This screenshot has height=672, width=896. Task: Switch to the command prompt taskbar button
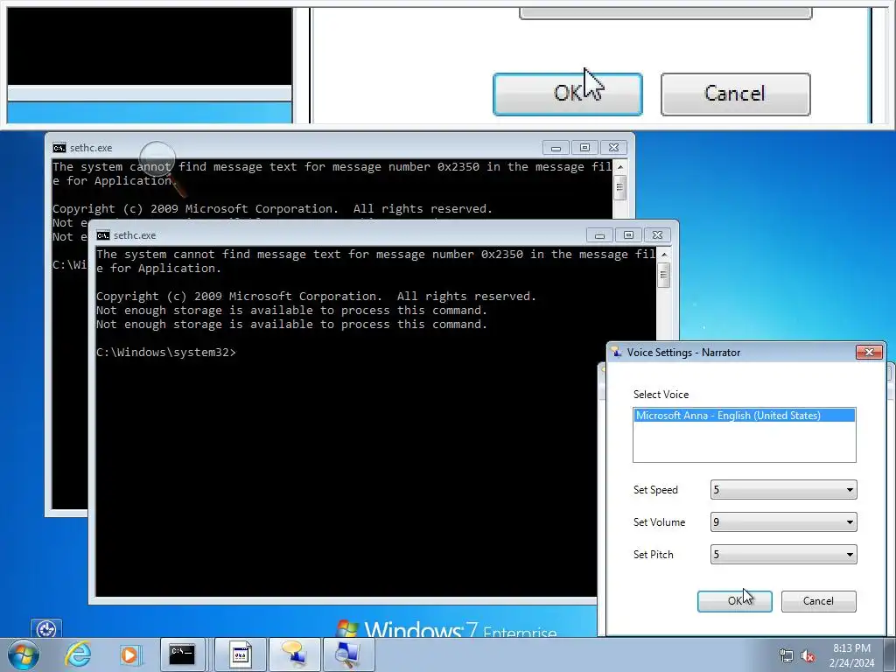tap(182, 654)
